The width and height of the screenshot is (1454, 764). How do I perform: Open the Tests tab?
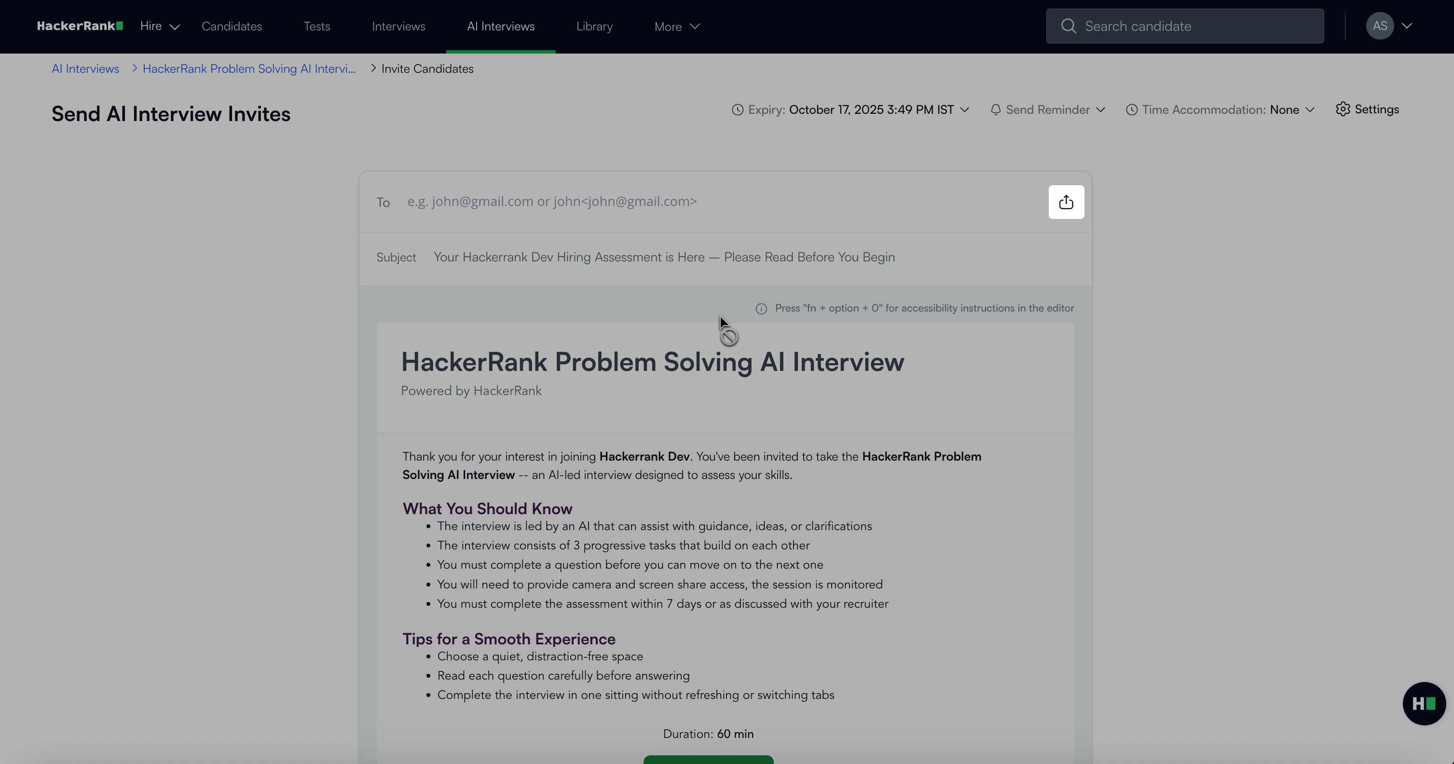tap(316, 27)
